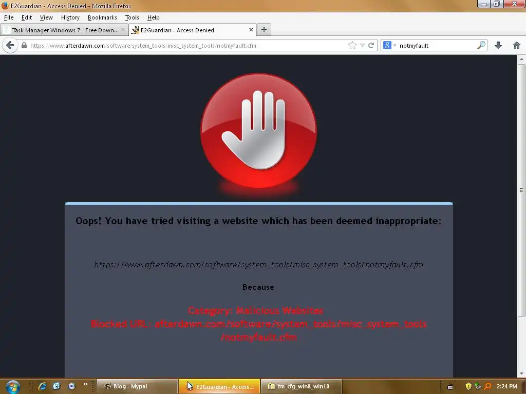Go to the Home page icon
Screen dimensions: 526x394
coord(516,45)
